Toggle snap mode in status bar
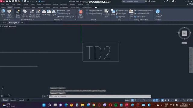Viewport: 193px width, 108px height. (135, 100)
